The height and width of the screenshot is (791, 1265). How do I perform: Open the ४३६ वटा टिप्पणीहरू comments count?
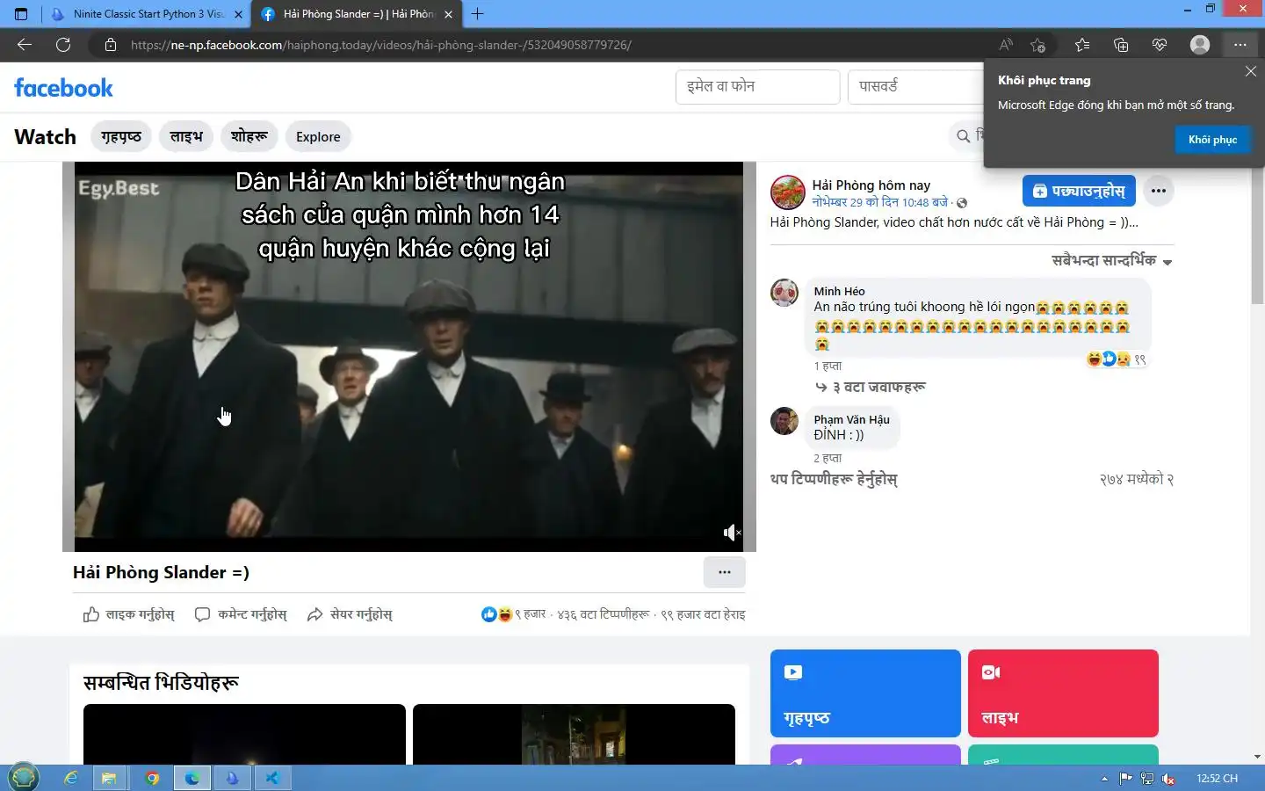[x=604, y=614]
